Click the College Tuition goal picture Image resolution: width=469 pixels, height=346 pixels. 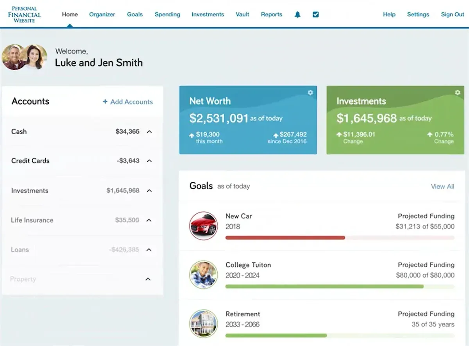(203, 275)
